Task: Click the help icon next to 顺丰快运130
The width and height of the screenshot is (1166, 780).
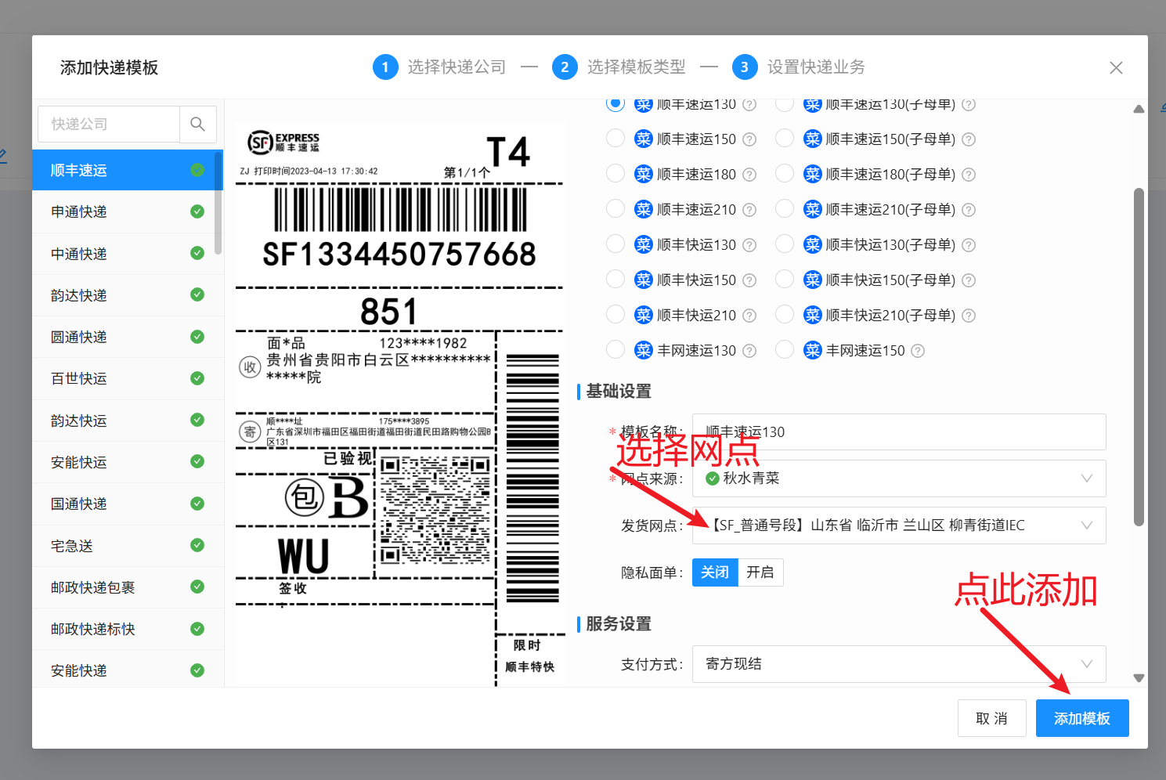Action: (x=749, y=245)
